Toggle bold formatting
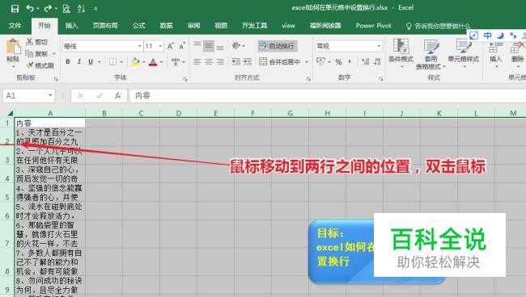Image resolution: width=526 pixels, height=297 pixels. [68, 61]
